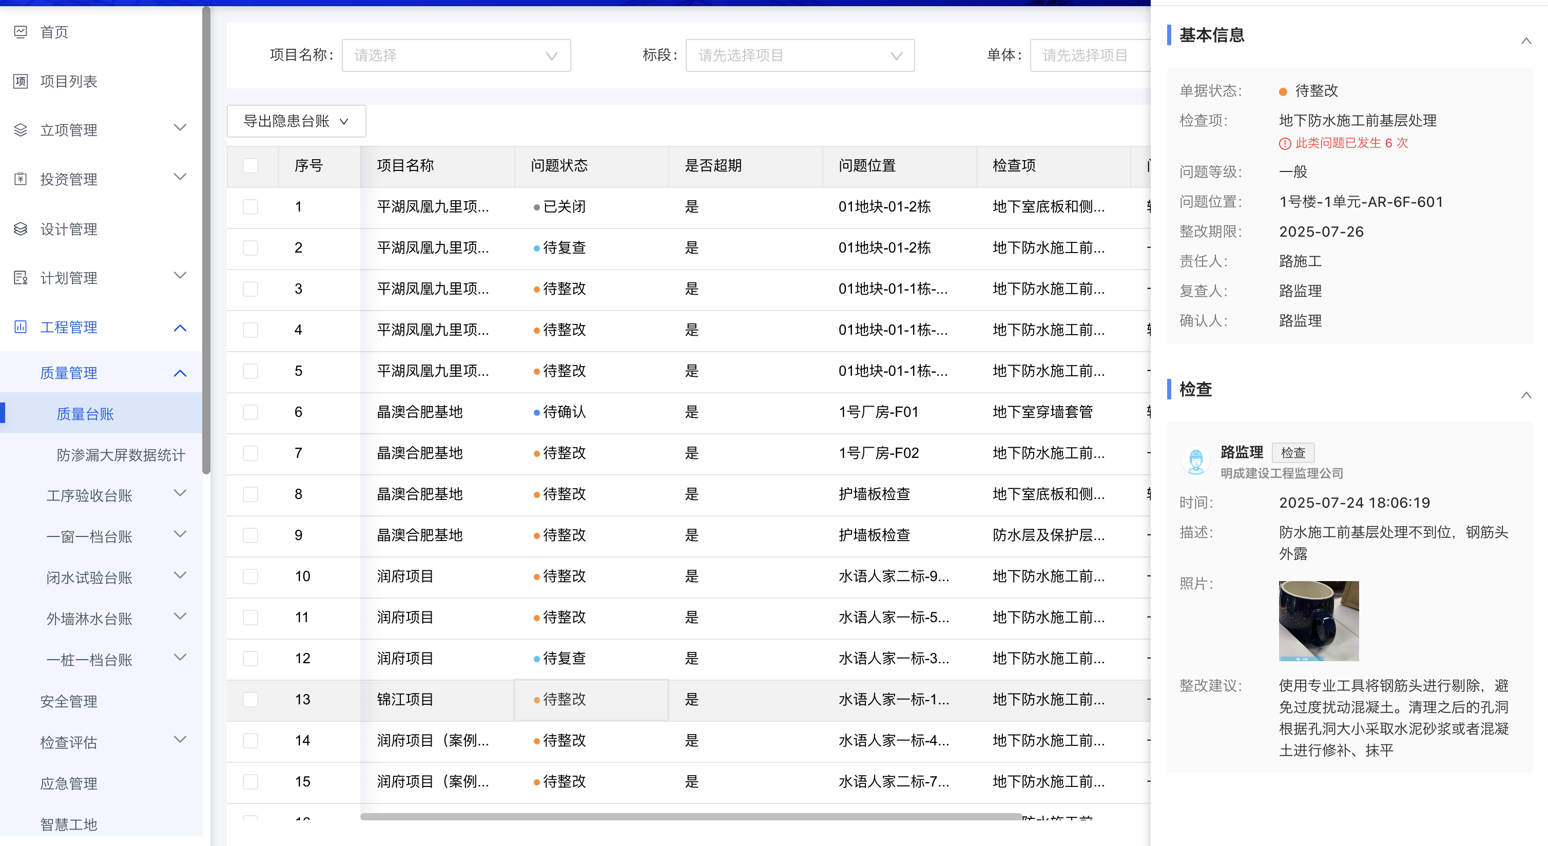Click the 设计管理 sidebar icon

coord(21,229)
